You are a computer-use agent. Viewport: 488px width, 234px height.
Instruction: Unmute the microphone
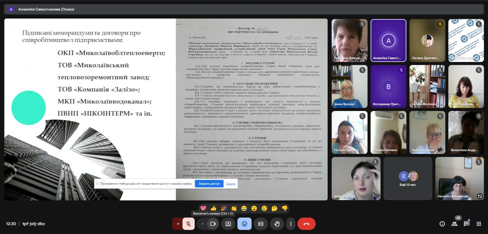click(x=188, y=224)
